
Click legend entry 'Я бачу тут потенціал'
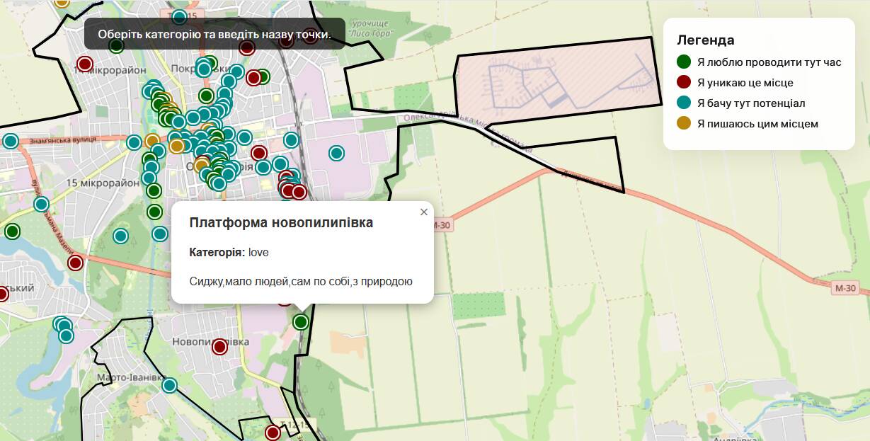click(750, 103)
